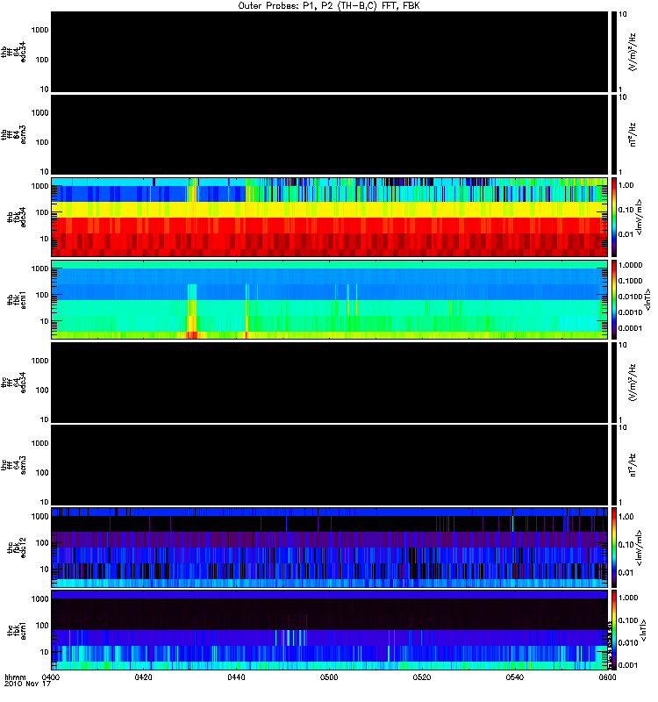This screenshot has height=702, width=658.
Task: Select the 0420 time axis label
Action: coord(143,677)
